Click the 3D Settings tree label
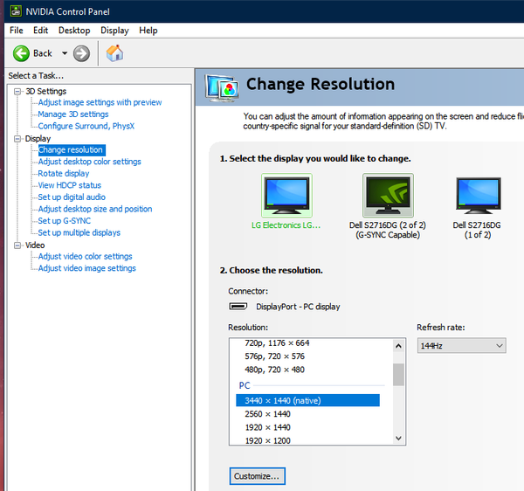The width and height of the screenshot is (524, 491). point(46,91)
